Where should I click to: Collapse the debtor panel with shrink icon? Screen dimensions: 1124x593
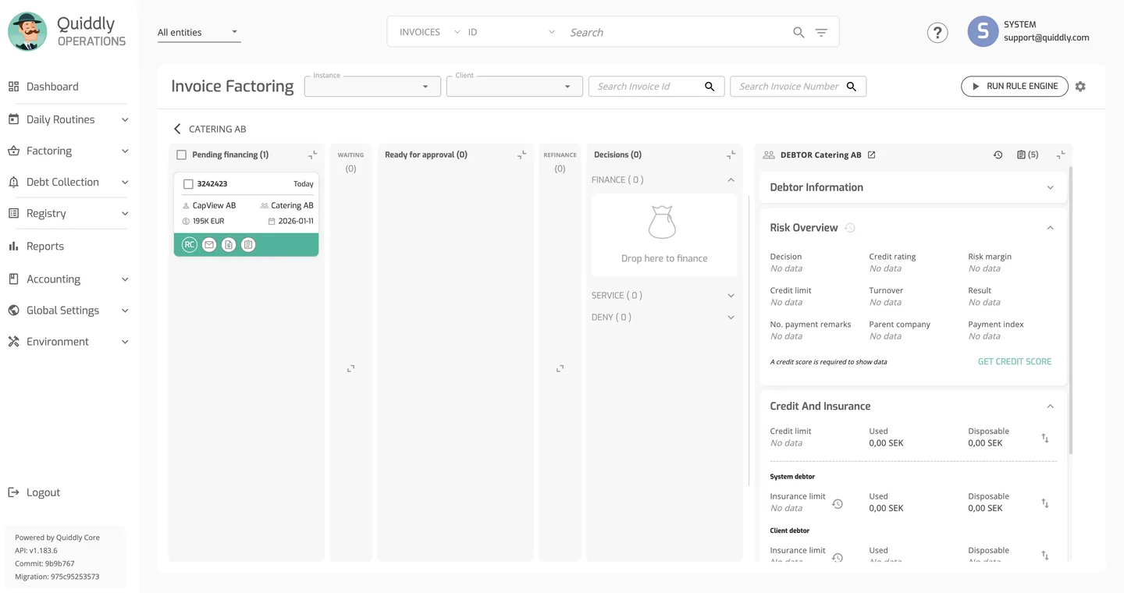coord(1061,154)
